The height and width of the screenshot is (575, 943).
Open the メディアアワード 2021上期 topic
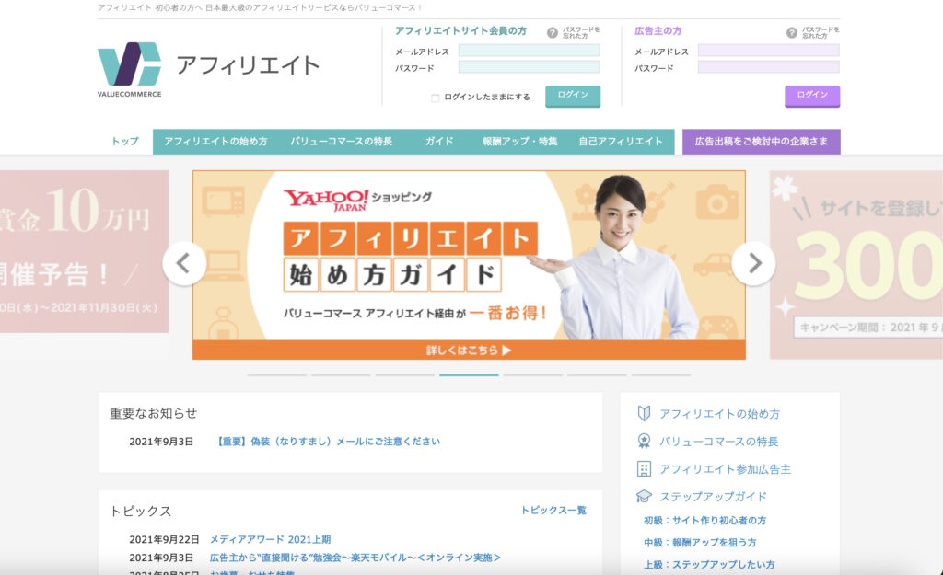pyautogui.click(x=270, y=539)
